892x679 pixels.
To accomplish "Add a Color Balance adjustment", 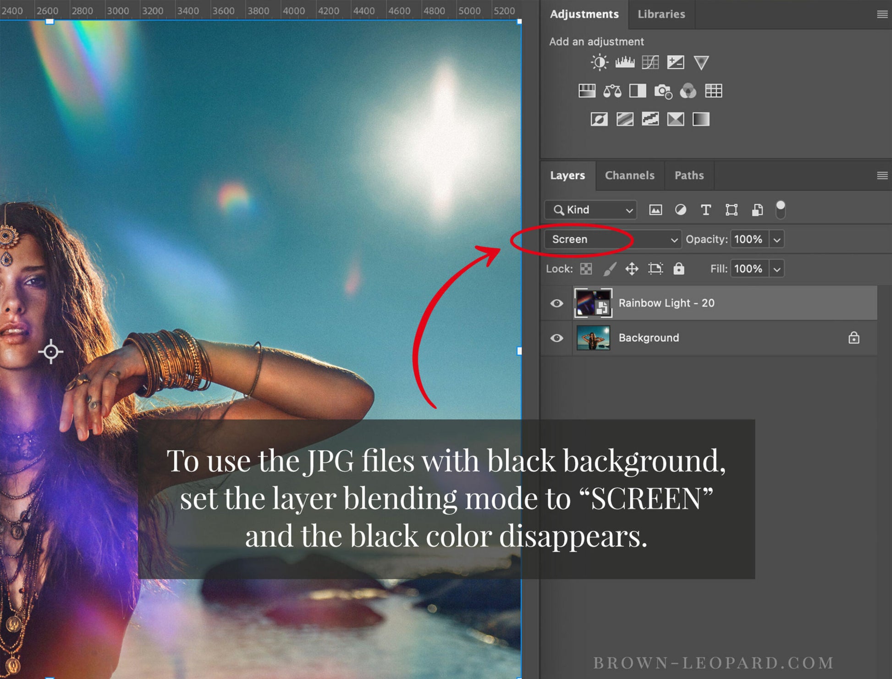I will pyautogui.click(x=612, y=91).
